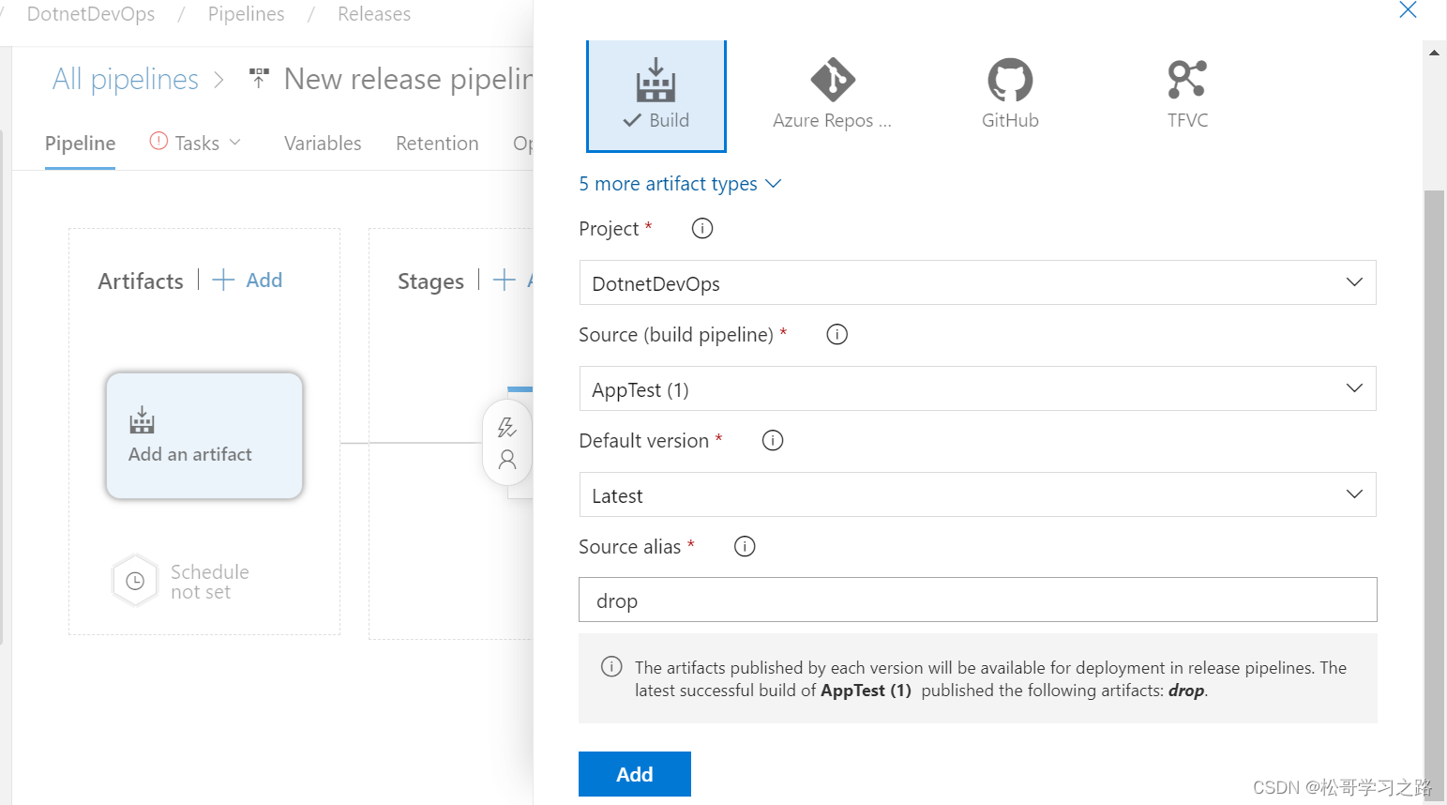Click the release pipeline icon beside title
Screen dimensions: 1447x805
coord(259,79)
